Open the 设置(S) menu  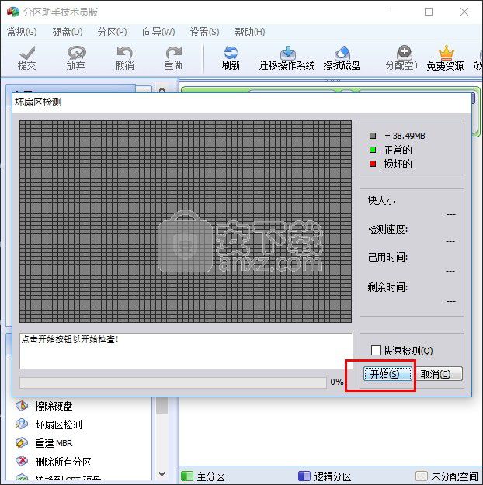205,32
